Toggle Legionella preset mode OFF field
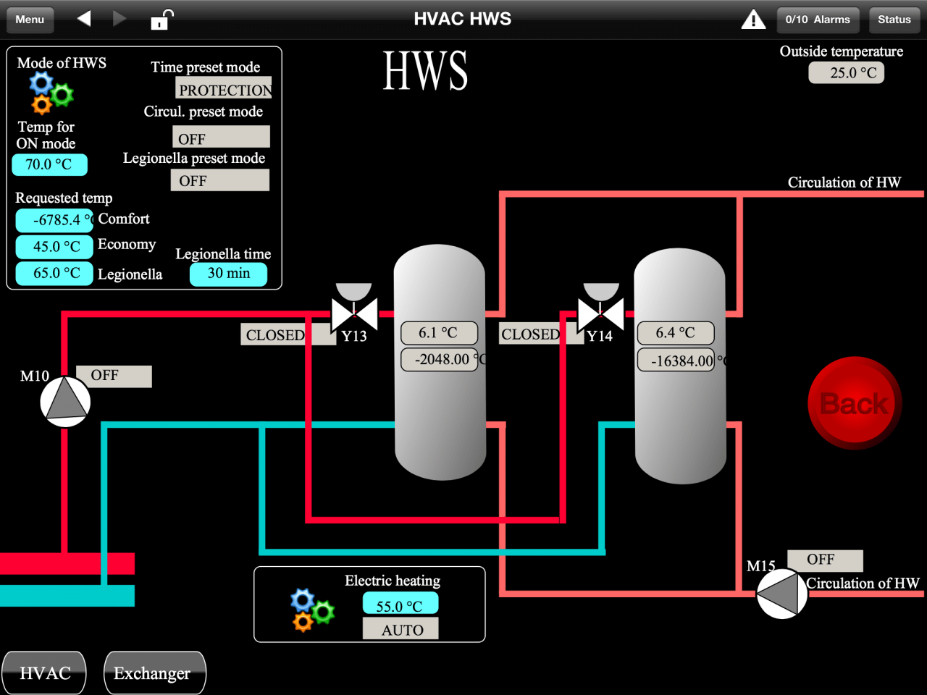This screenshot has width=927, height=695. pyautogui.click(x=220, y=180)
